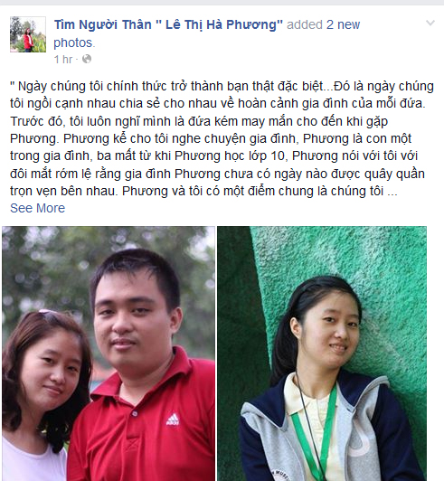
Task: Click the Vietnamese post body text
Action: (222, 138)
